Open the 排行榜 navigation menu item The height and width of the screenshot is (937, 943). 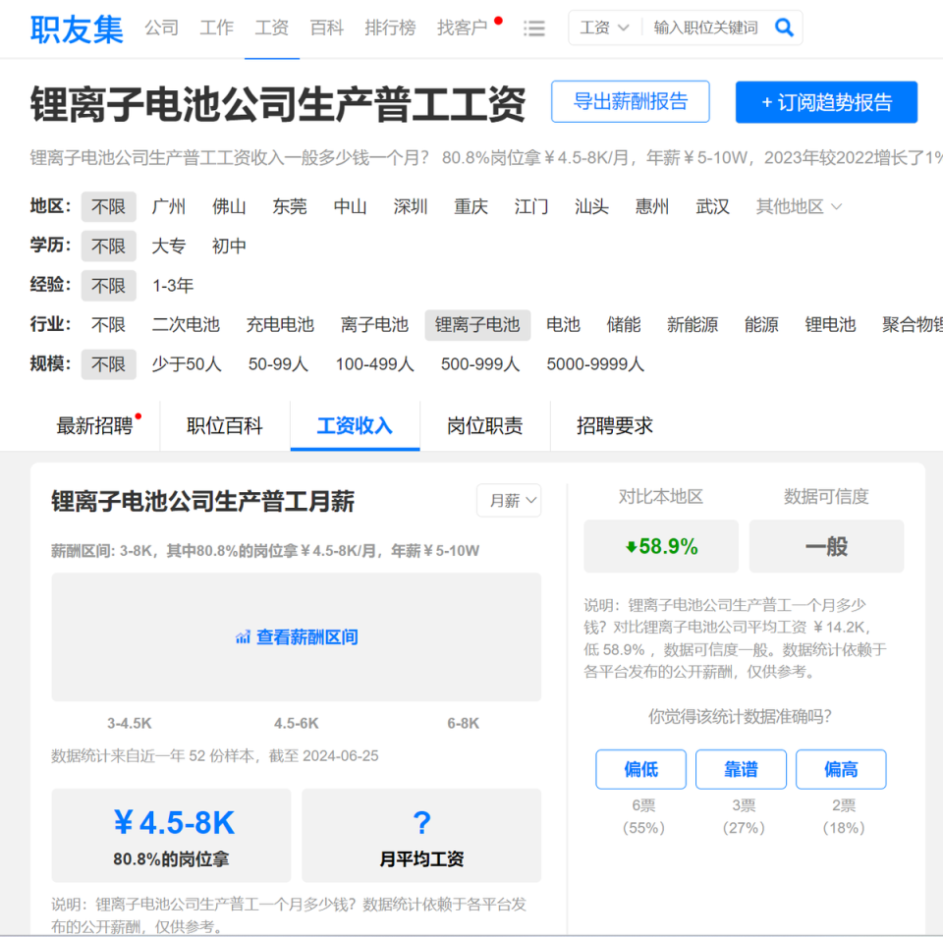(x=390, y=28)
